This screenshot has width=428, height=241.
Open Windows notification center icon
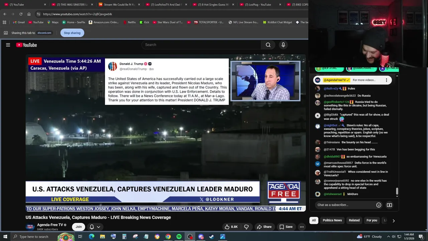pyautogui.click(x=421, y=237)
